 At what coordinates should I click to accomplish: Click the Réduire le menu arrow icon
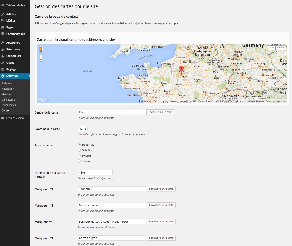coord(3,118)
